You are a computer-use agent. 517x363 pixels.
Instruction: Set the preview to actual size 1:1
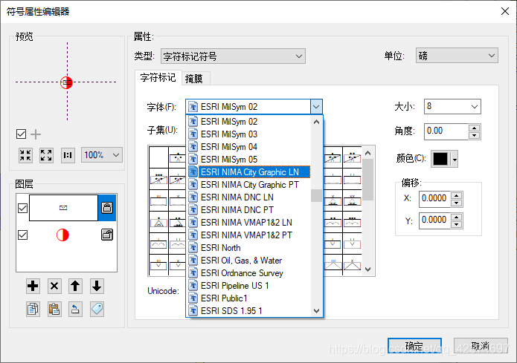[68, 155]
